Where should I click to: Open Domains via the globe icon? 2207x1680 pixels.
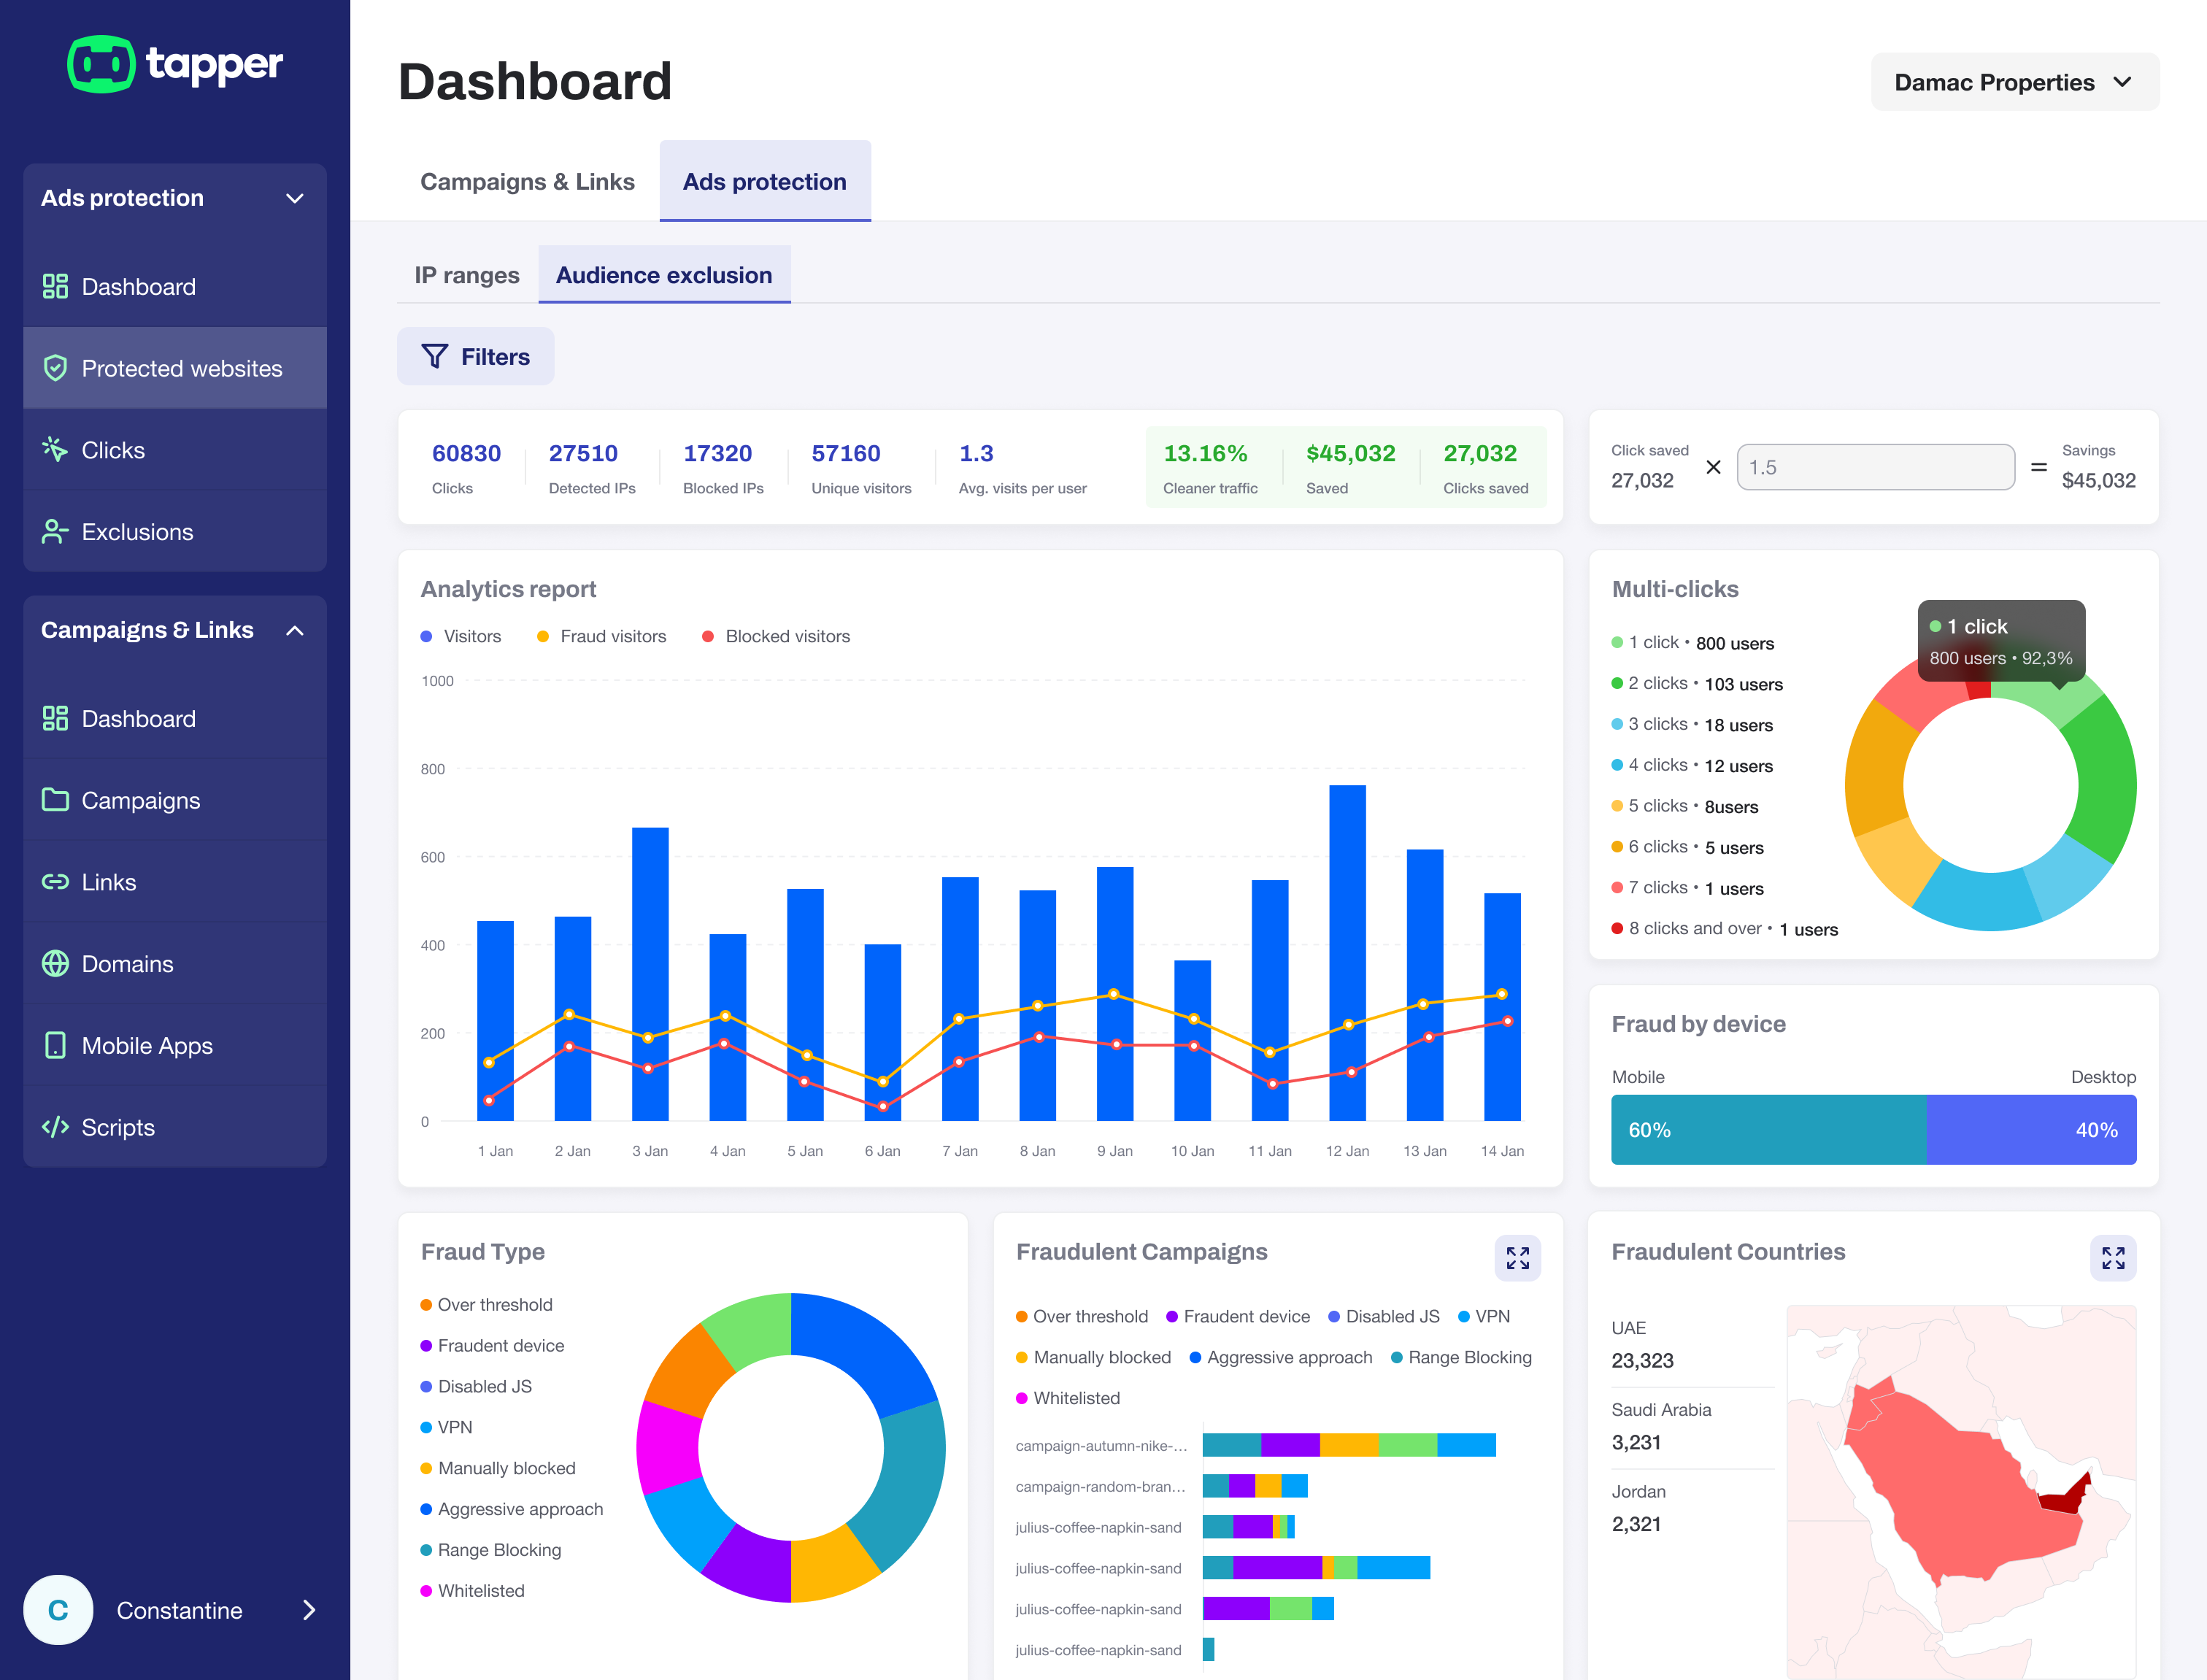(x=55, y=964)
